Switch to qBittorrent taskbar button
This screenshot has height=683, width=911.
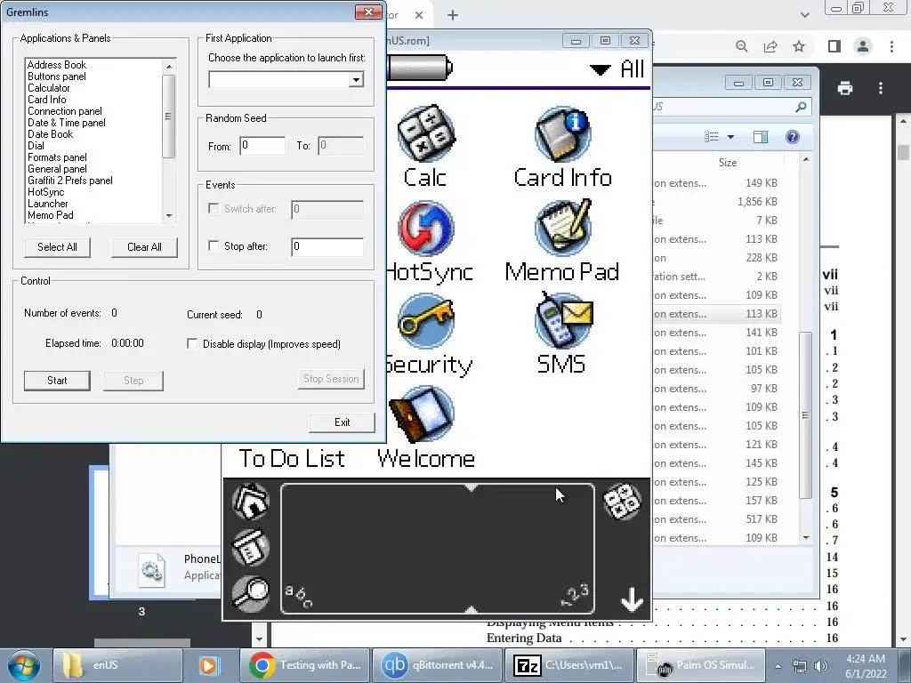pyautogui.click(x=437, y=665)
